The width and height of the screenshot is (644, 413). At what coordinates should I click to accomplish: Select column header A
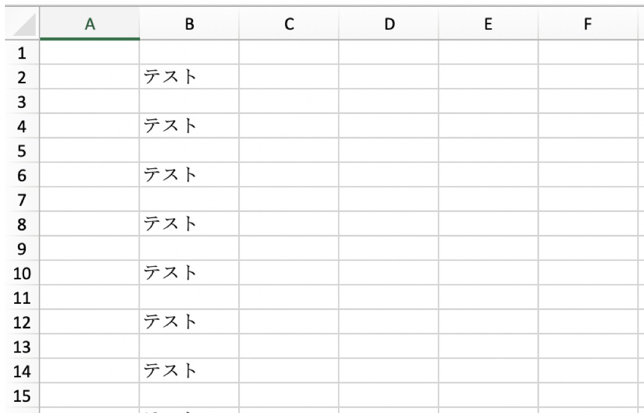(90, 25)
